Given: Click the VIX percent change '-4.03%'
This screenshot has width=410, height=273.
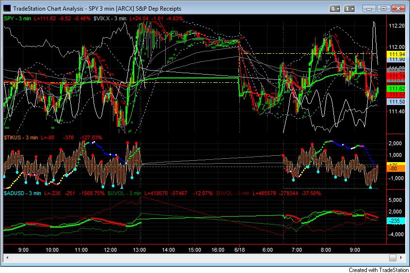Looking at the screenshot, I should click(174, 18).
